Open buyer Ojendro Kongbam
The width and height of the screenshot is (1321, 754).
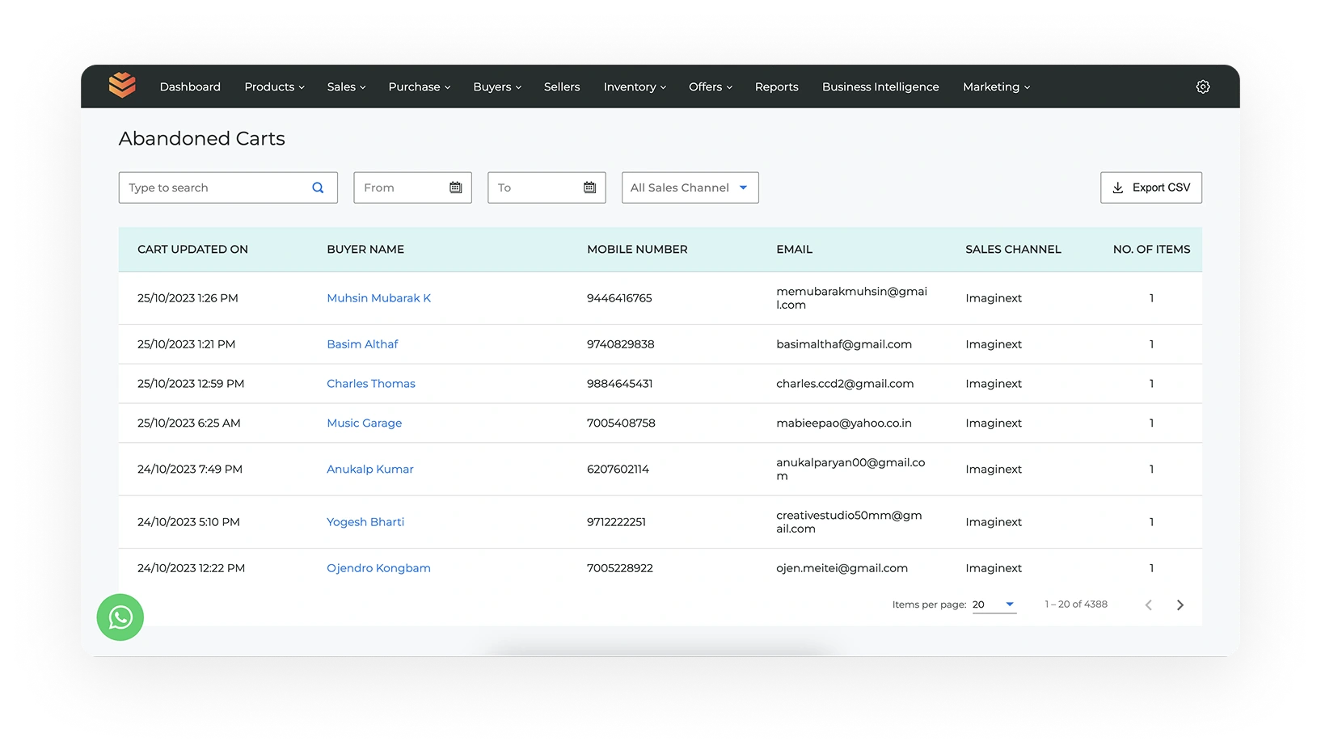point(378,568)
